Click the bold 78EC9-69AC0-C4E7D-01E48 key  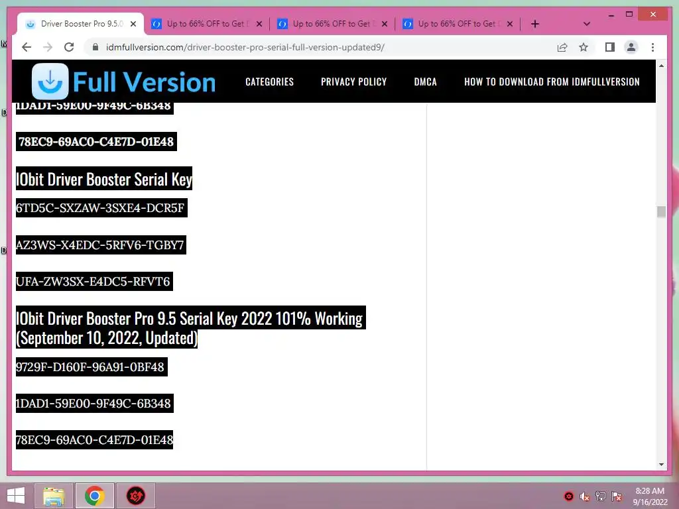tap(96, 142)
